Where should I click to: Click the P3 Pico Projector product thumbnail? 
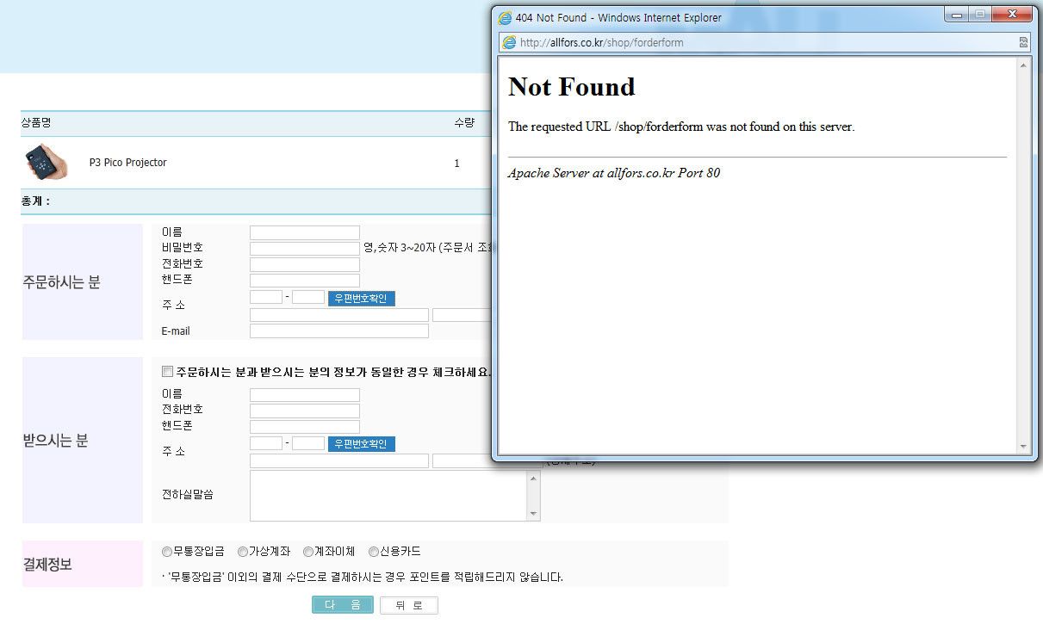point(46,162)
